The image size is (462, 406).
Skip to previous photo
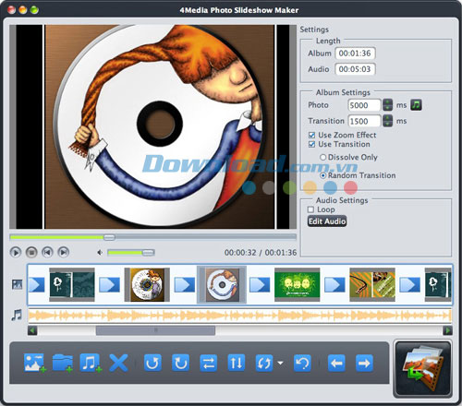click(47, 253)
